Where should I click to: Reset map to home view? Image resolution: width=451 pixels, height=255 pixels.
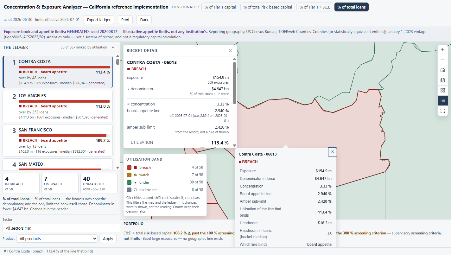[x=443, y=70]
